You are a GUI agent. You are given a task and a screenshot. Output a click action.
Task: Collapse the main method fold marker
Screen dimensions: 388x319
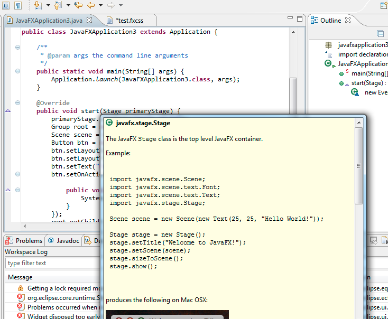(x=17, y=71)
